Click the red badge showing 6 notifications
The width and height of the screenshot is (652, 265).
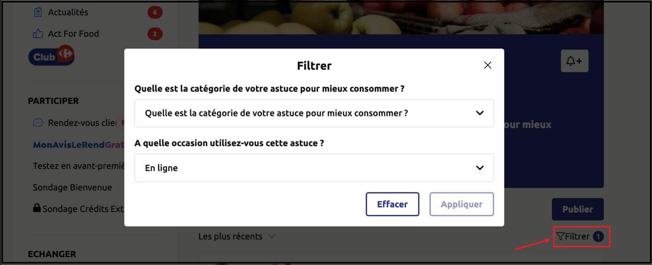[155, 12]
